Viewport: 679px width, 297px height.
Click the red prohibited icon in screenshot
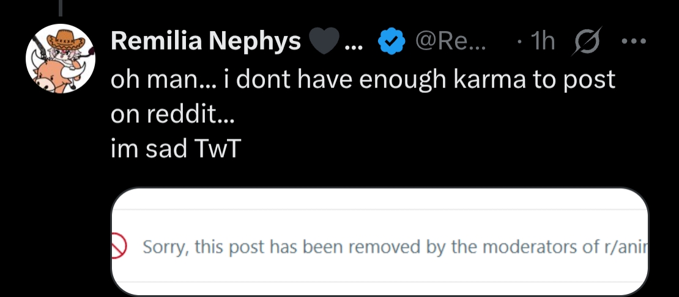(117, 247)
